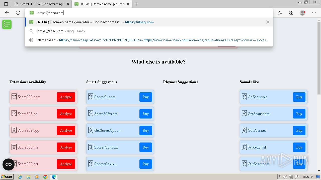Analyze Score808.co domain

pyautogui.click(x=66, y=114)
